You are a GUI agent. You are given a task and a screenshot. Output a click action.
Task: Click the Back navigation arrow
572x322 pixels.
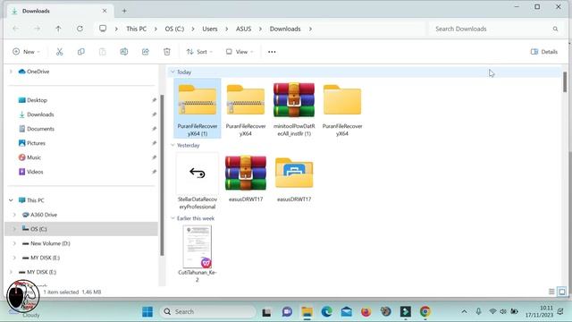pyautogui.click(x=16, y=29)
